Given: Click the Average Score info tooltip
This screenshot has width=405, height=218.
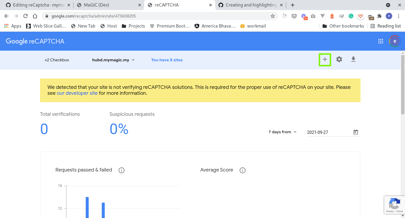Looking at the screenshot, I should click(242, 170).
